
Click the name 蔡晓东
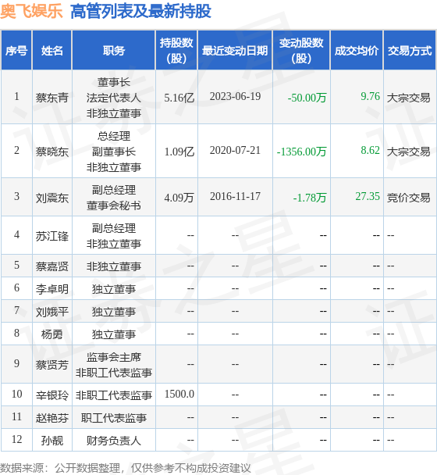(x=52, y=152)
